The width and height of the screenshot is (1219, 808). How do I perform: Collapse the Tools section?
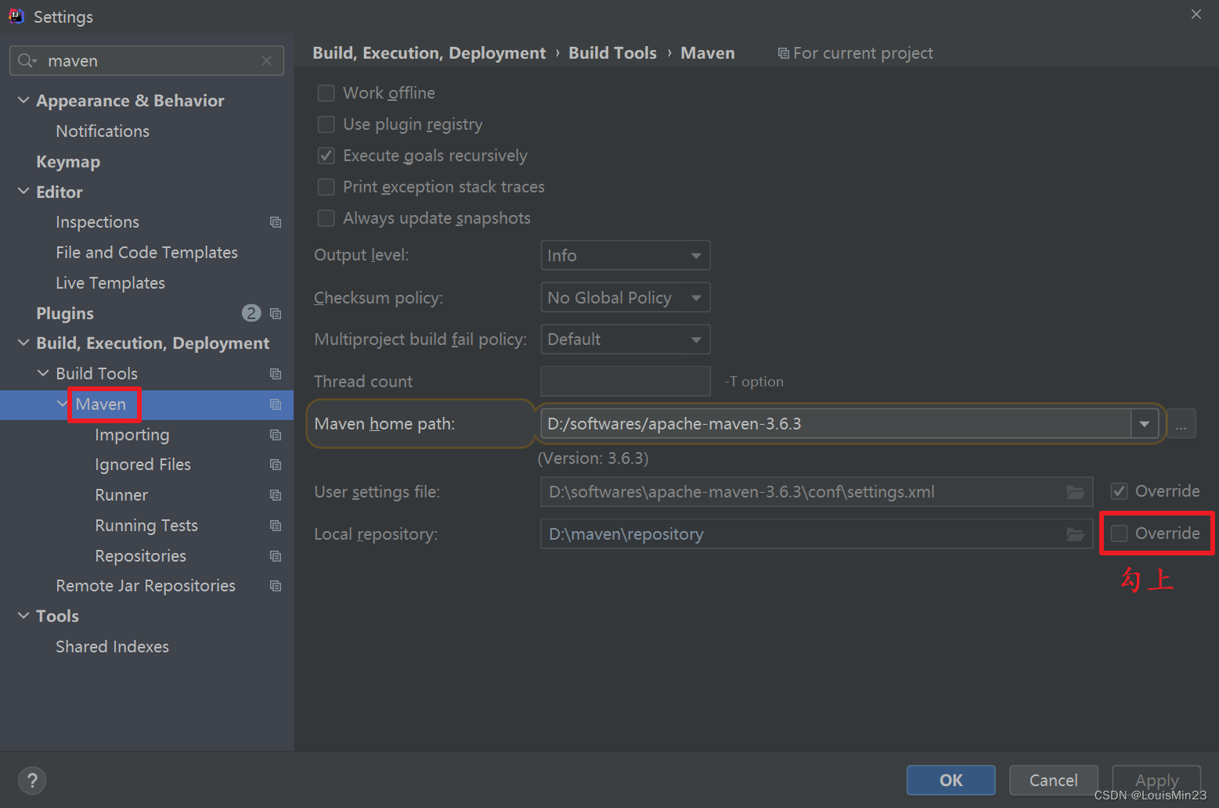point(23,616)
